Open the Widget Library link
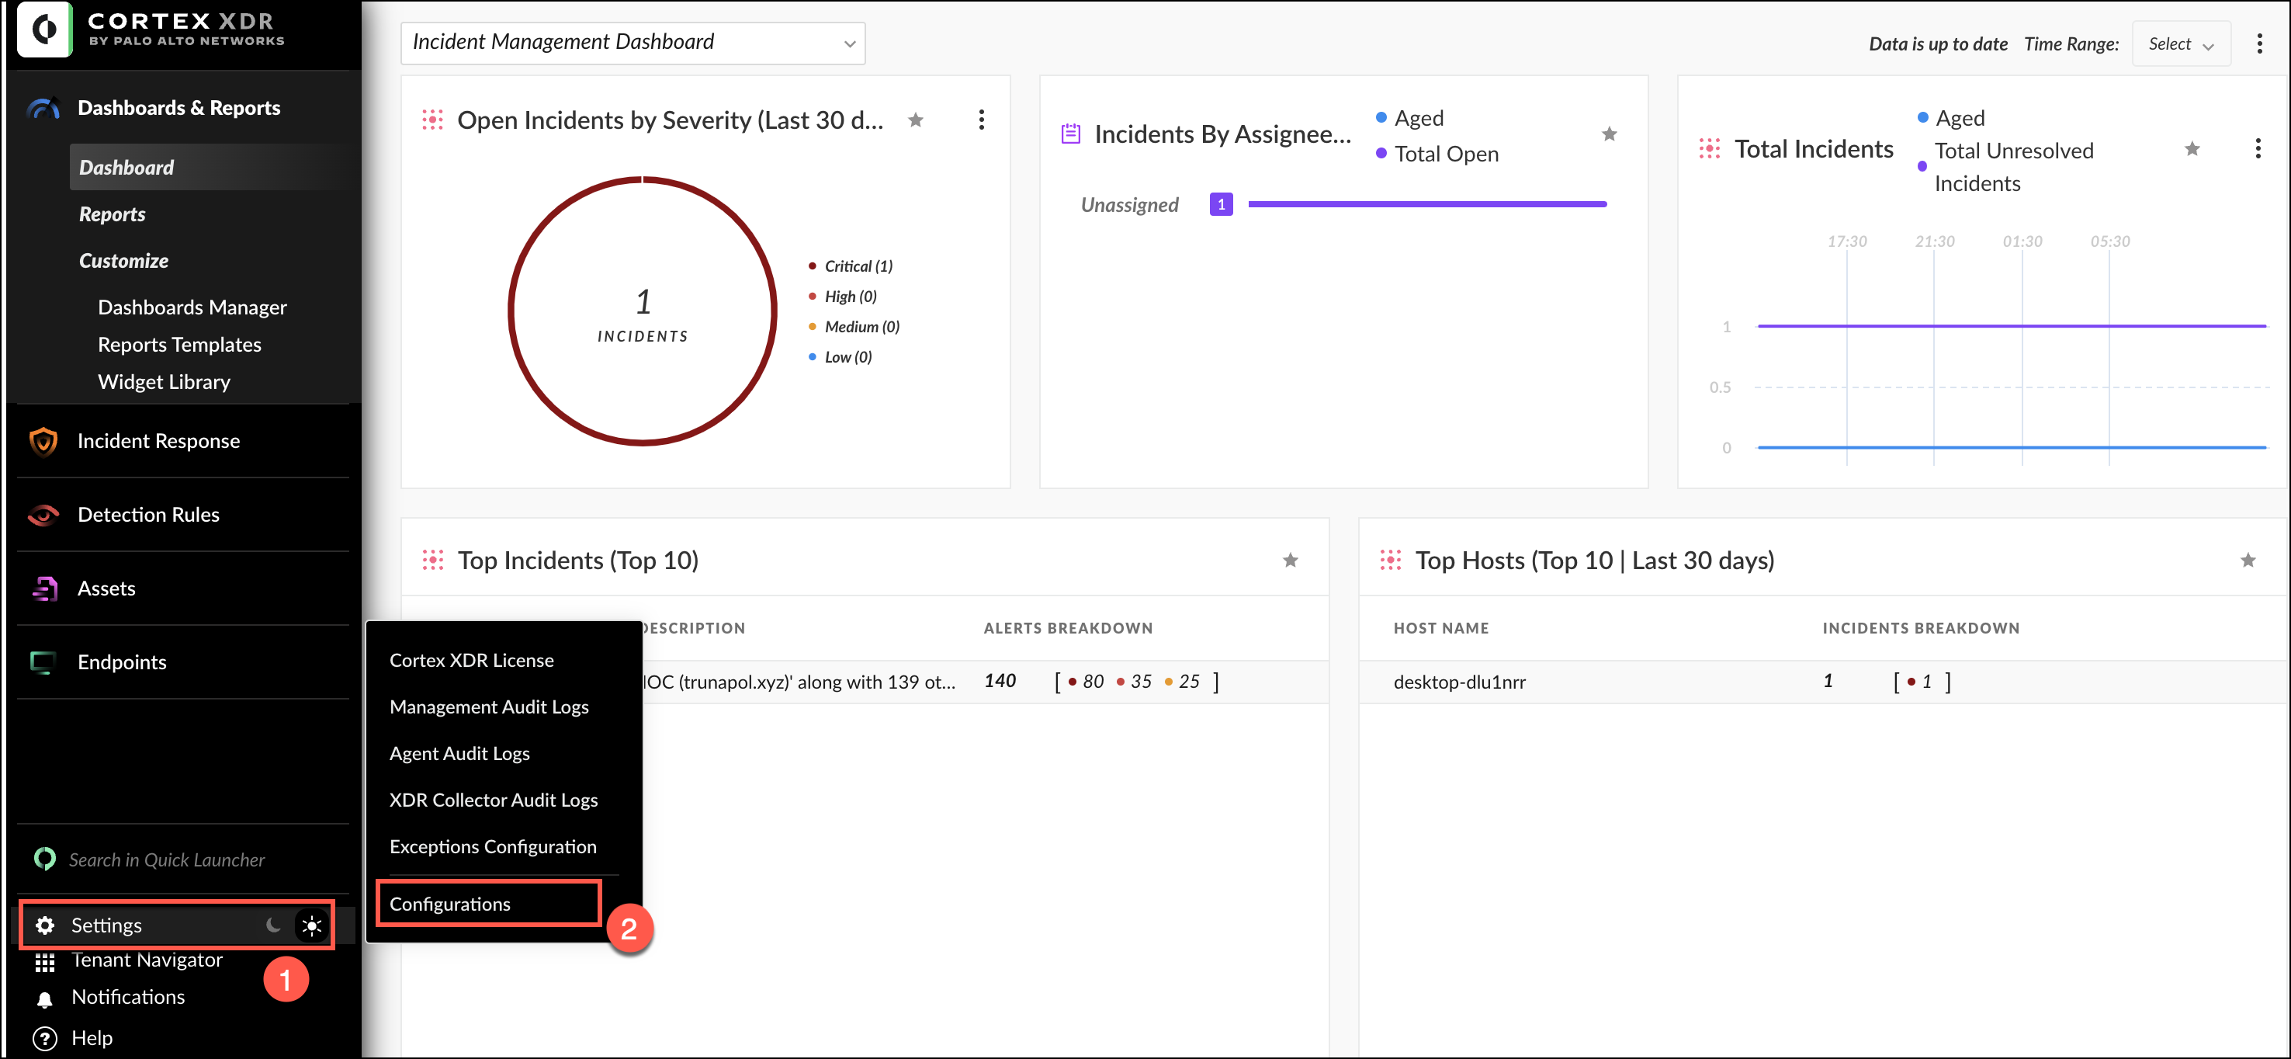2291x1059 pixels. [x=164, y=382]
